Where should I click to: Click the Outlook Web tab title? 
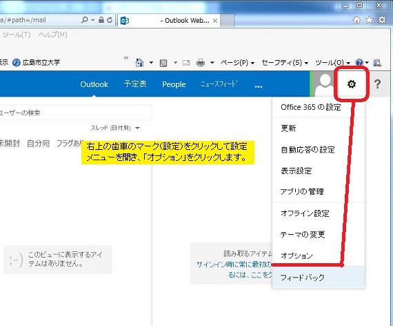(x=185, y=21)
